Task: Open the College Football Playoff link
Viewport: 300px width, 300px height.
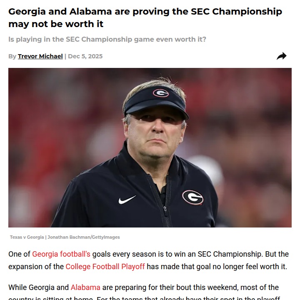Action: (105, 267)
